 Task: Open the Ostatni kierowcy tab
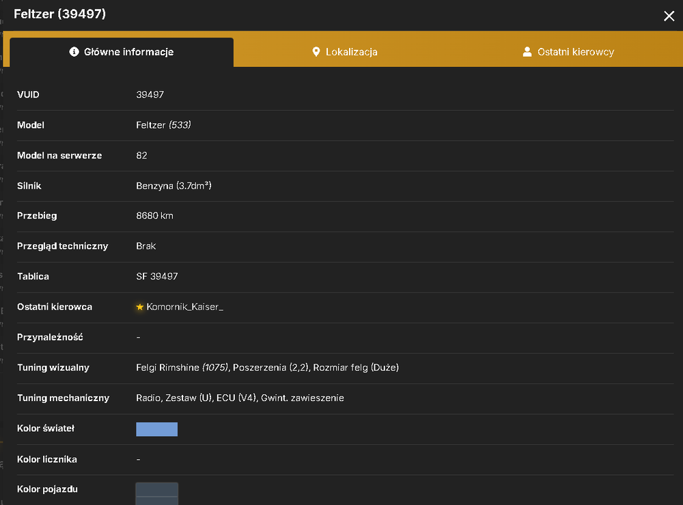[x=568, y=52]
